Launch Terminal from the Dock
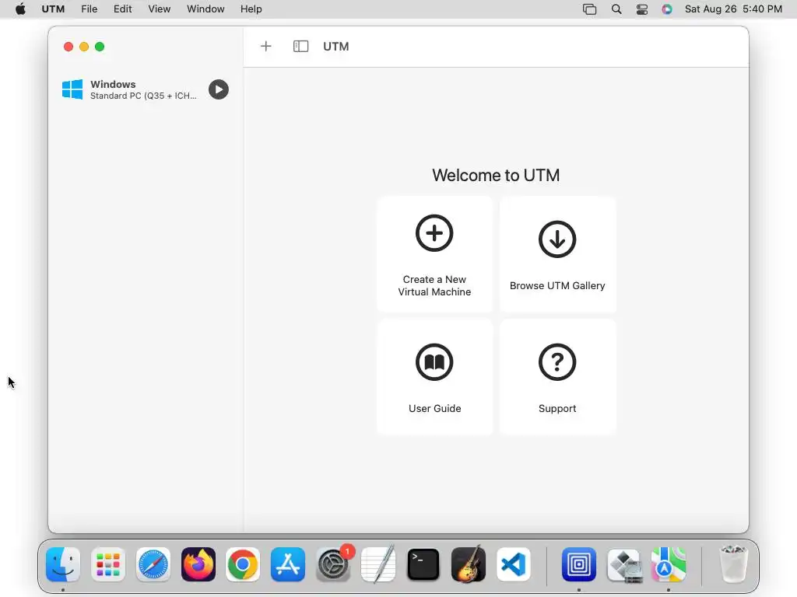Image resolution: width=797 pixels, height=597 pixels. (423, 564)
